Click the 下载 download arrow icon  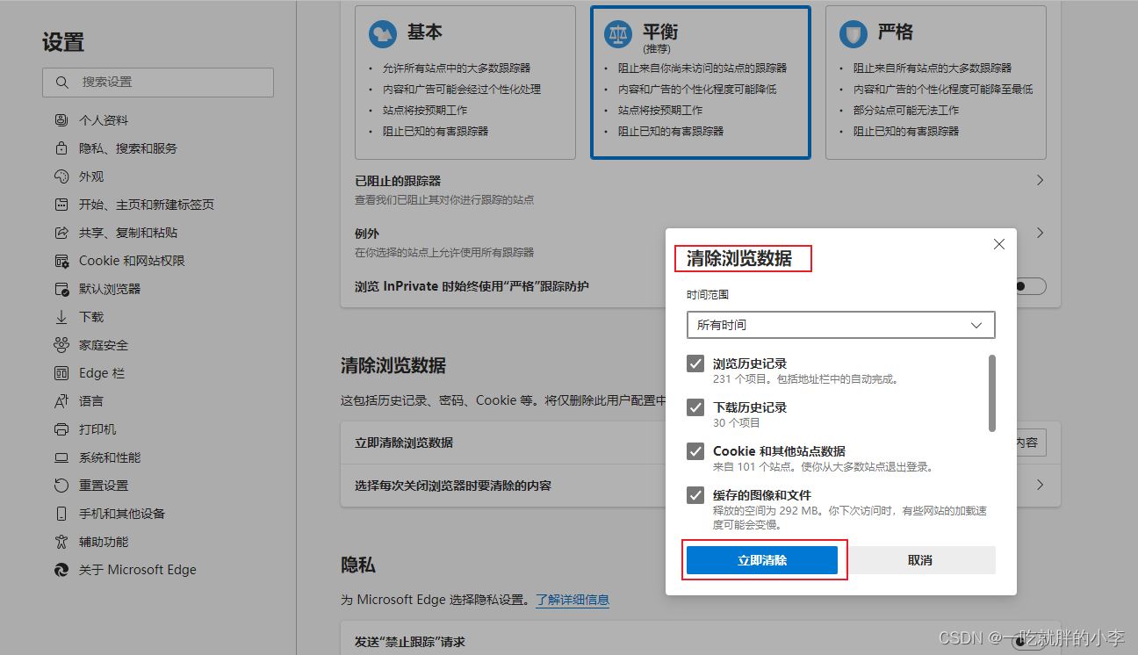[61, 317]
